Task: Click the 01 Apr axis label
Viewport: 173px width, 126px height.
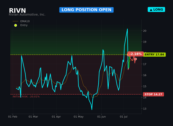Action: [56, 117]
